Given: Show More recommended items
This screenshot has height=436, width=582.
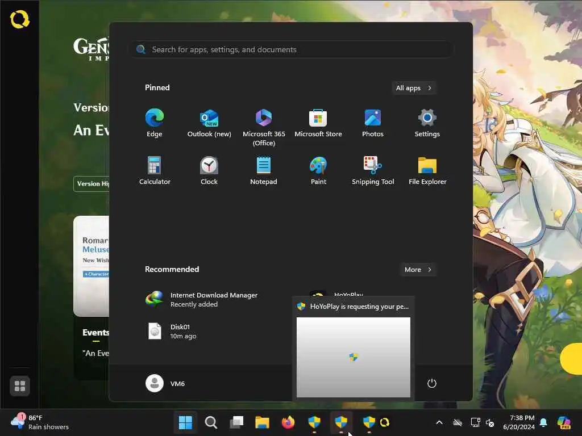Looking at the screenshot, I should pos(418,270).
